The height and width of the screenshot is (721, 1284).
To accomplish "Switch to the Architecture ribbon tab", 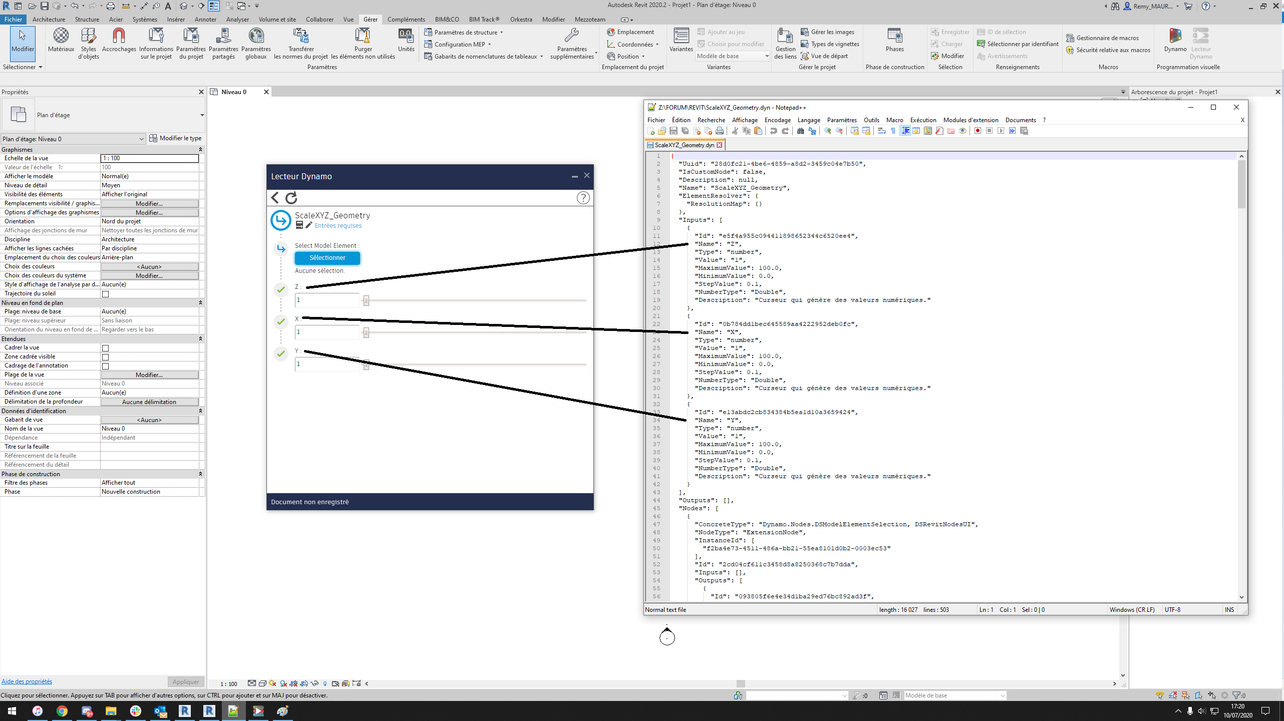I will tap(49, 20).
